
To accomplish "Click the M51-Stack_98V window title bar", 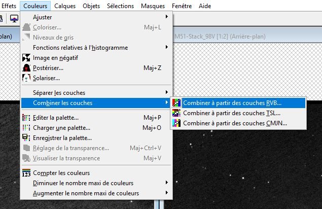I will tap(247, 37).
